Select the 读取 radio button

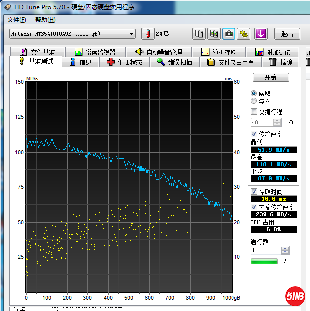tap(254, 93)
